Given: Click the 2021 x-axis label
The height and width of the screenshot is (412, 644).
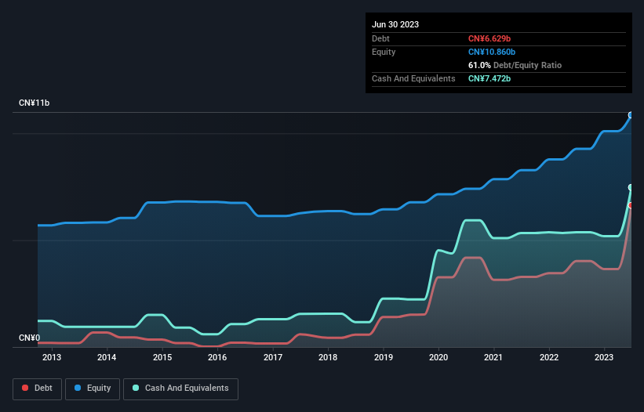Looking at the screenshot, I should (493, 357).
